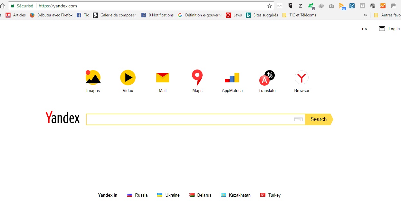Open the Hootsuite owl extension
This screenshot has height=205, width=401.
click(x=290, y=6)
